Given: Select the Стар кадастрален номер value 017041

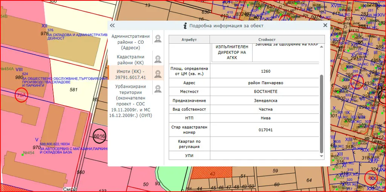Looking at the screenshot, I should pos(265,130).
